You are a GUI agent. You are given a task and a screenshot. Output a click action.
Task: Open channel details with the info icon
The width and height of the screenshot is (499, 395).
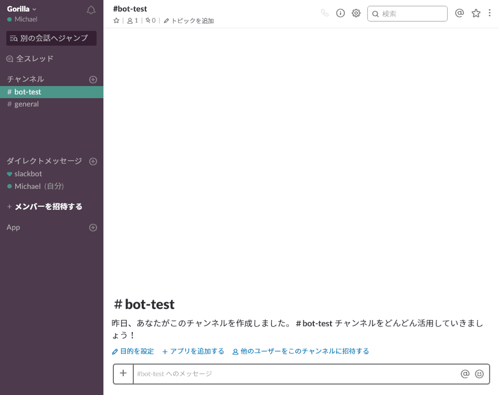[x=340, y=13]
